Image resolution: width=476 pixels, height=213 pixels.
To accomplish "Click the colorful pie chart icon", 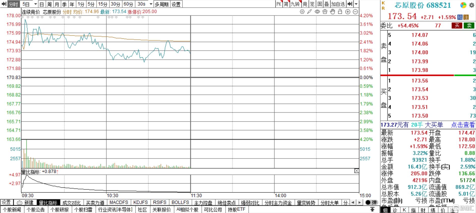I will [x=463, y=5].
